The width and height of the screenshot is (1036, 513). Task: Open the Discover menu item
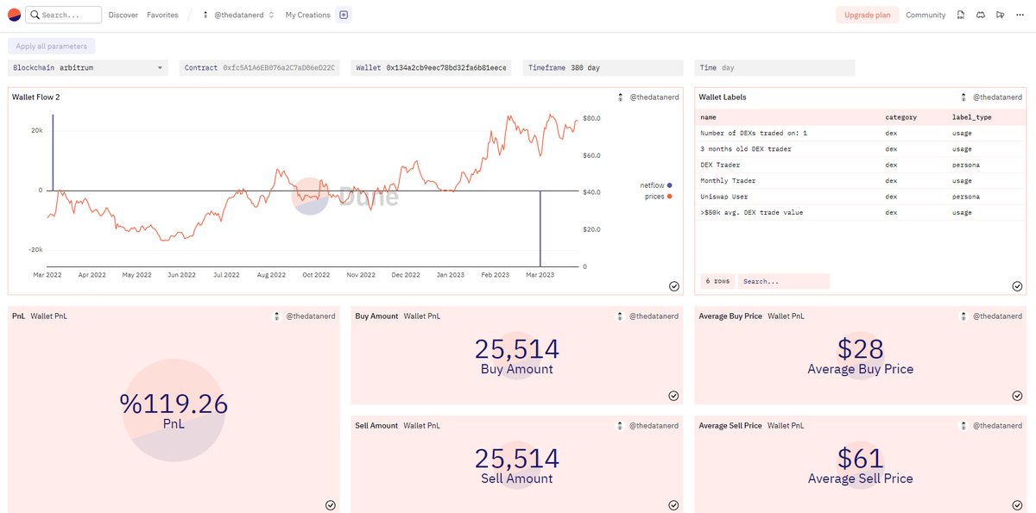123,15
